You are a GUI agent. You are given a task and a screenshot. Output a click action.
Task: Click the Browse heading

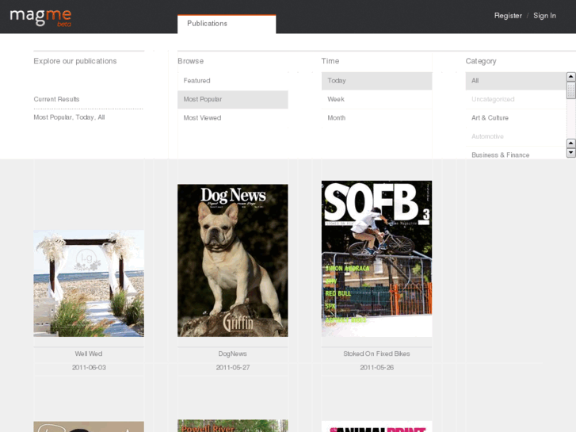point(190,61)
